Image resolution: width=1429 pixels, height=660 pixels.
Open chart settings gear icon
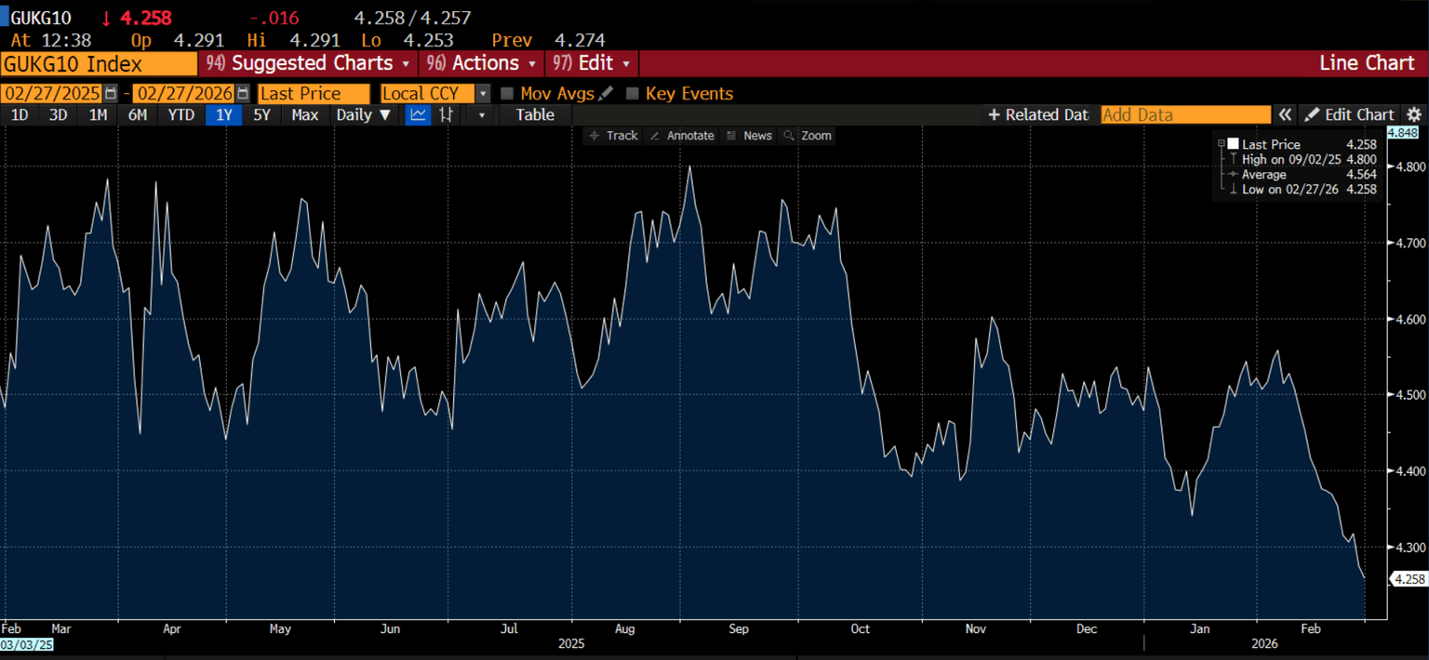tap(1414, 114)
